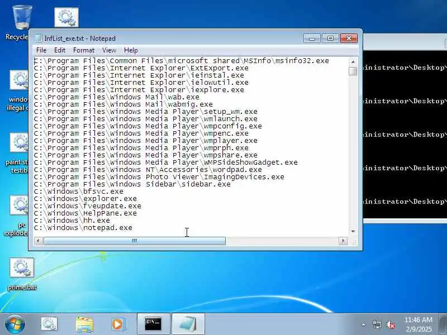Viewport: 447px width, 335px height.
Task: Open the Format menu in Notepad
Action: [83, 50]
